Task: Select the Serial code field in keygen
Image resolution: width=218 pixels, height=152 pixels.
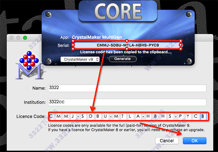Action: tap(128, 45)
